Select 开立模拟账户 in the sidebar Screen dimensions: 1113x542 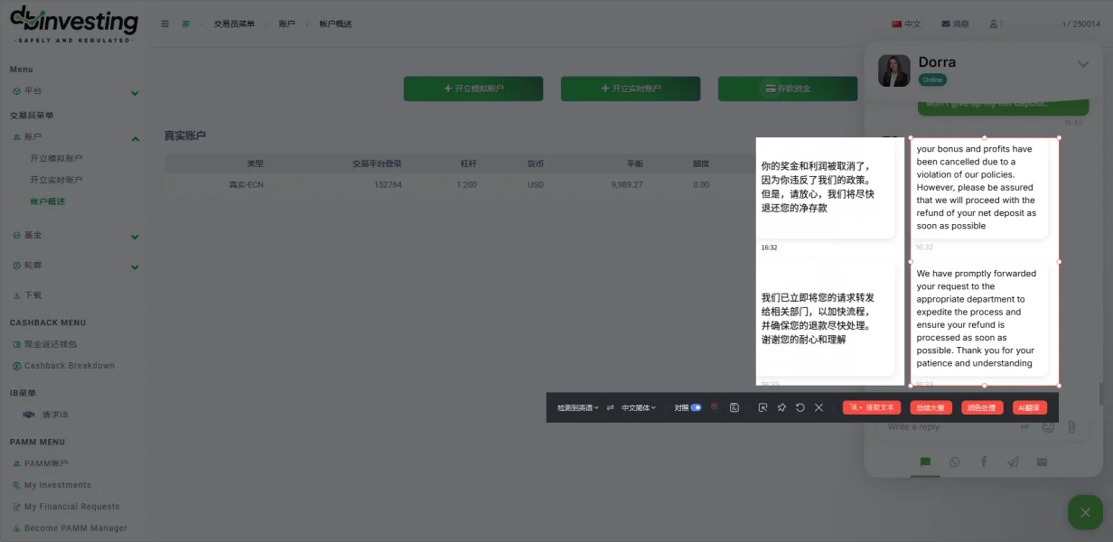pyautogui.click(x=56, y=158)
